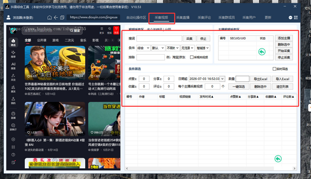Open 精选 in Douyin sidebar
The image size is (311, 179).
tap(13, 43)
